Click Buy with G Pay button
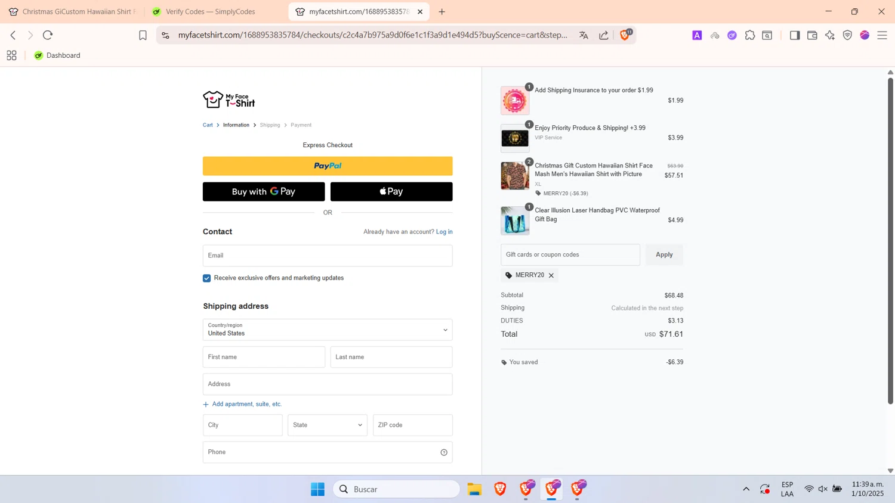 click(x=264, y=192)
